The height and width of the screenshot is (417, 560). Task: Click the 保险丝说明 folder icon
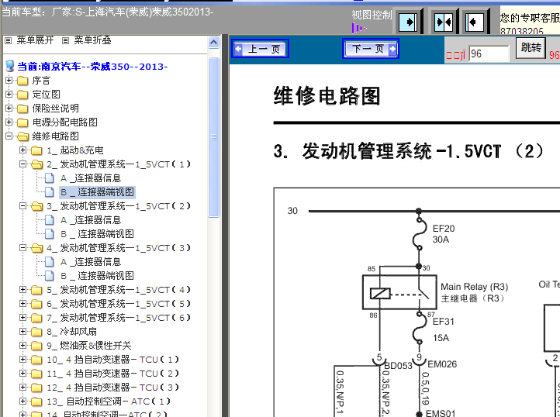(x=22, y=109)
